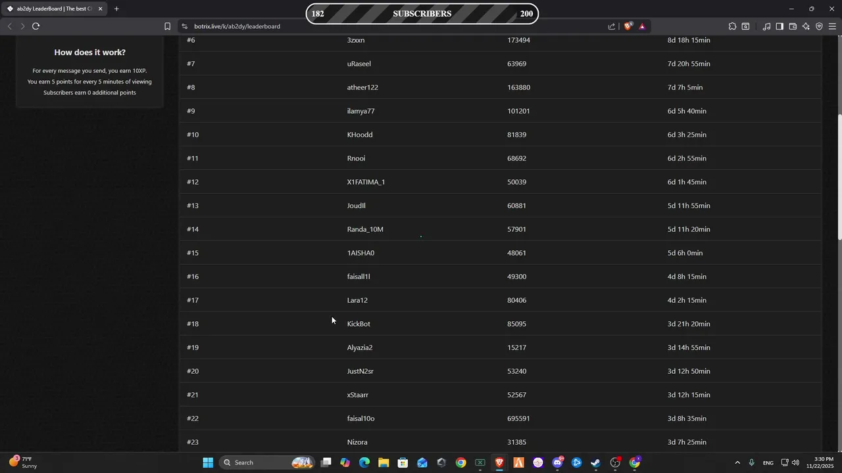This screenshot has height=473, width=842.
Task: Open Task View from the taskbar
Action: pos(326,462)
